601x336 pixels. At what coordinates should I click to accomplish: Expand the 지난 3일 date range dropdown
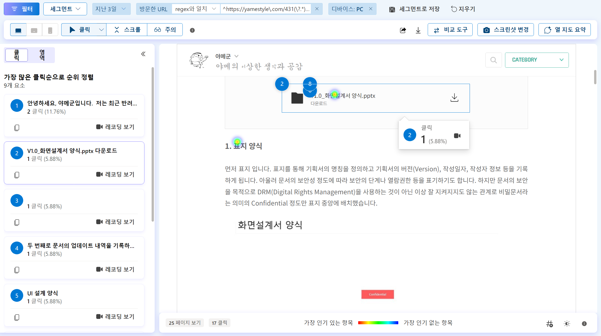(111, 9)
